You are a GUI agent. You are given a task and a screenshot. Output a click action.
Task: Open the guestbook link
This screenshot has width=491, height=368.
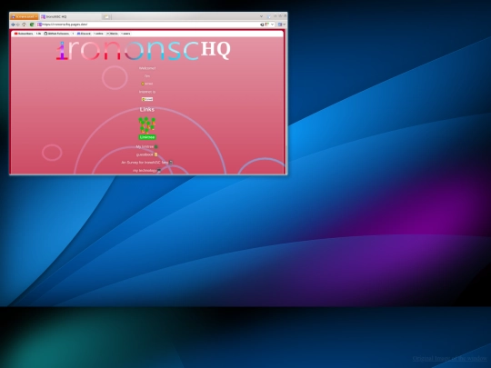coord(147,154)
